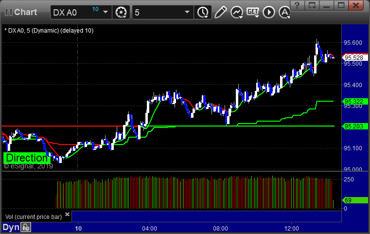Select the 95.528 current price marker
370x234 pixels.
click(355, 57)
